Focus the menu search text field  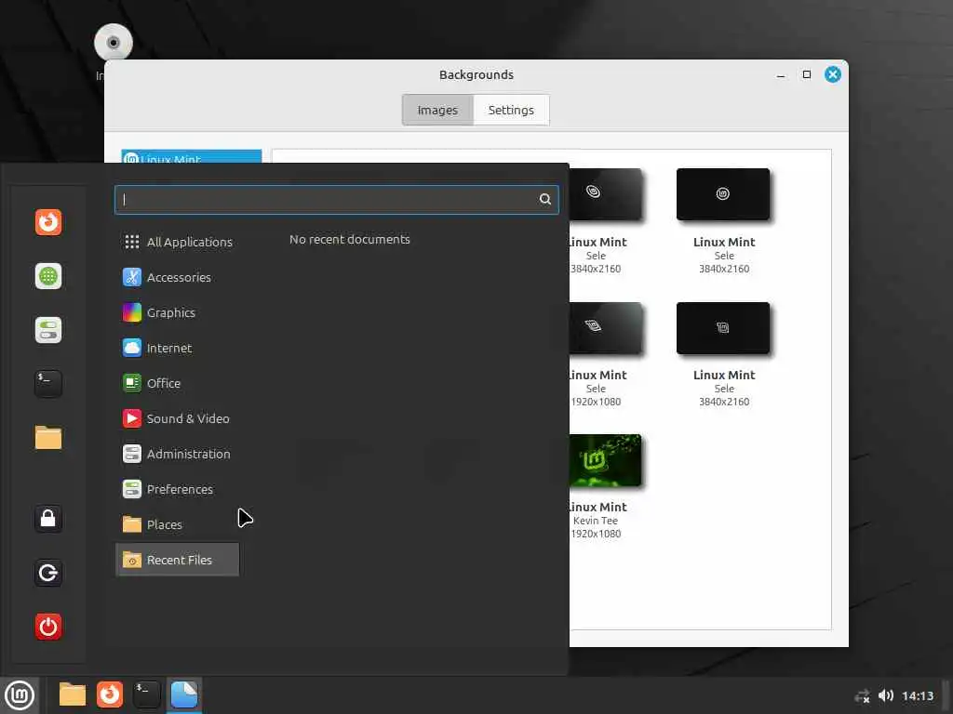pos(336,199)
